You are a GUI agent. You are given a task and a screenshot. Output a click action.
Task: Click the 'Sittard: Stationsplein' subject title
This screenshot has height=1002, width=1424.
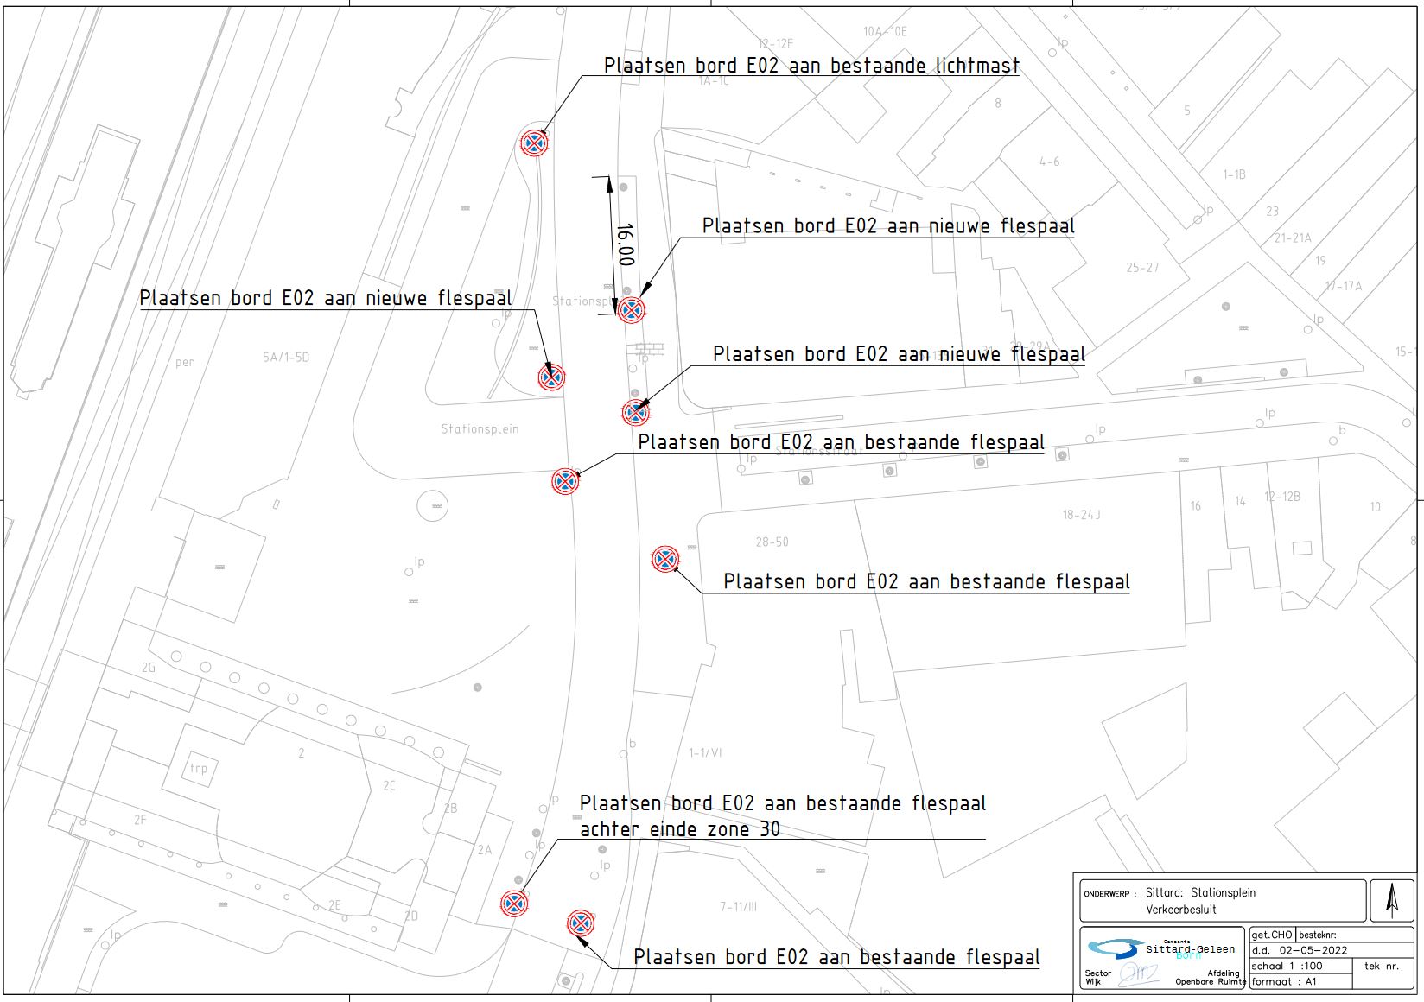(1200, 892)
